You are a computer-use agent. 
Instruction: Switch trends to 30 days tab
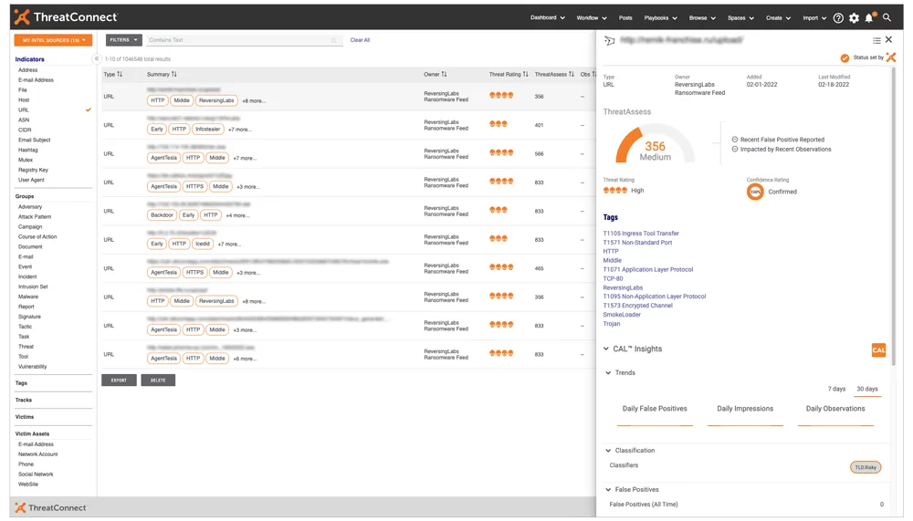coord(866,389)
